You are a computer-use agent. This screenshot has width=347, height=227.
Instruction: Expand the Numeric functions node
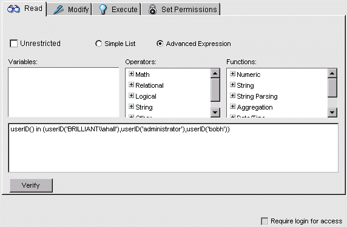(x=232, y=73)
